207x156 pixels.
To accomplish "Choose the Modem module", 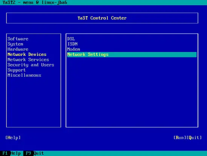I will click(x=73, y=49).
